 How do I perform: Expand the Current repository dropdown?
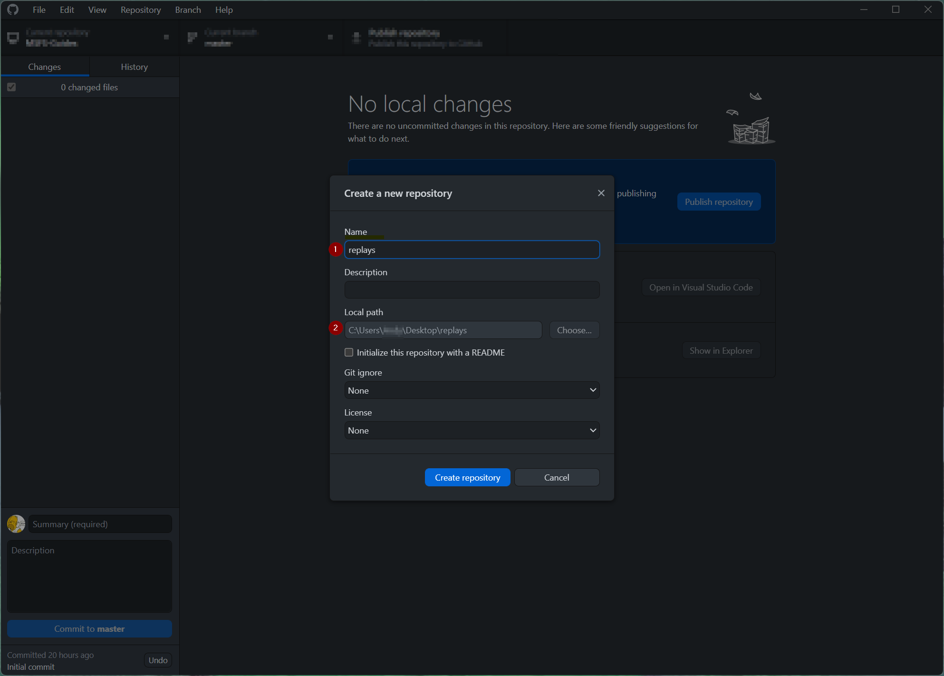pos(90,38)
